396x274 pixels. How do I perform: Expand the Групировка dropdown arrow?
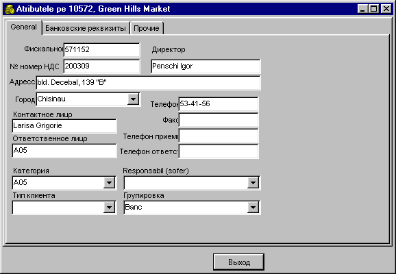[x=253, y=208]
